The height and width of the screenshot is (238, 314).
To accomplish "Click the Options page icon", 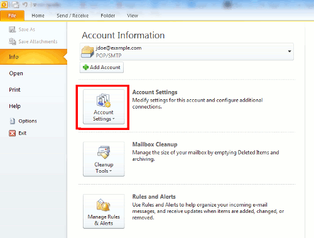I will coord(13,121).
